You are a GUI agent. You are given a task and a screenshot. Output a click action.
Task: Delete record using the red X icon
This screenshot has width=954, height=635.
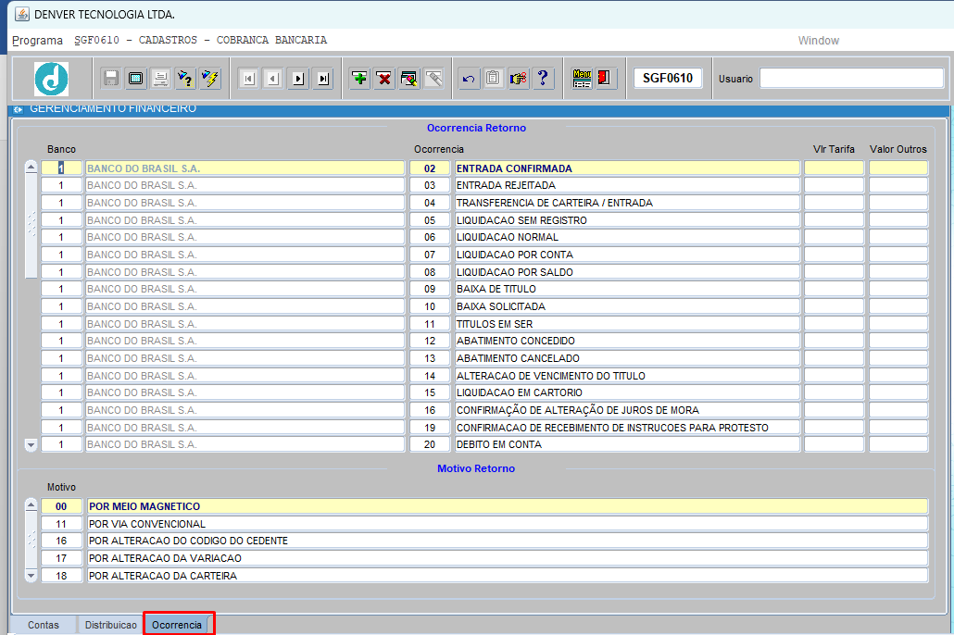click(x=384, y=79)
